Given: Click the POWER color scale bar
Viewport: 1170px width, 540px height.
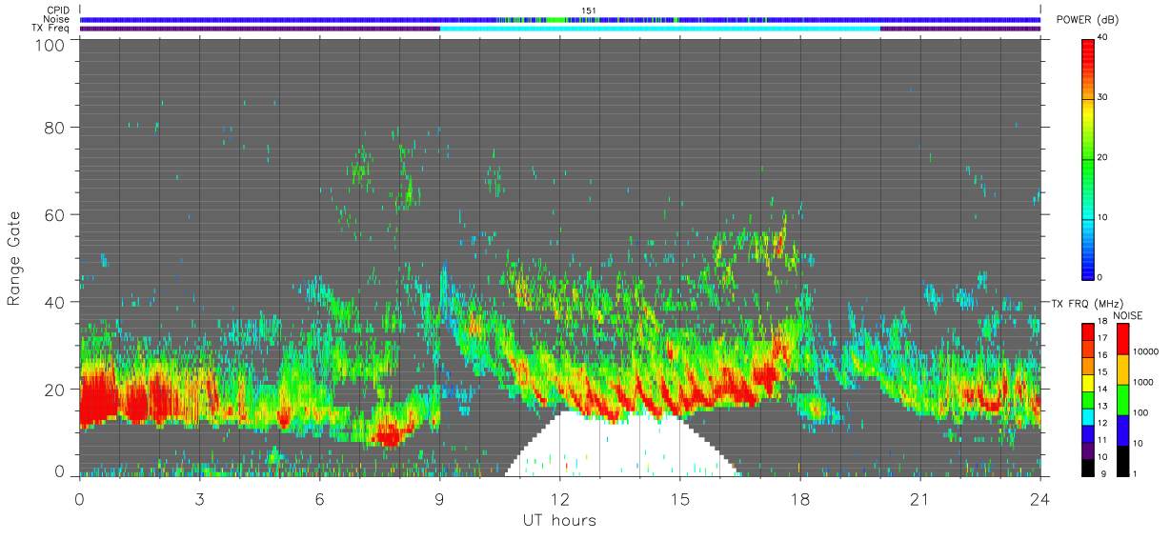Looking at the screenshot, I should tap(1088, 158).
